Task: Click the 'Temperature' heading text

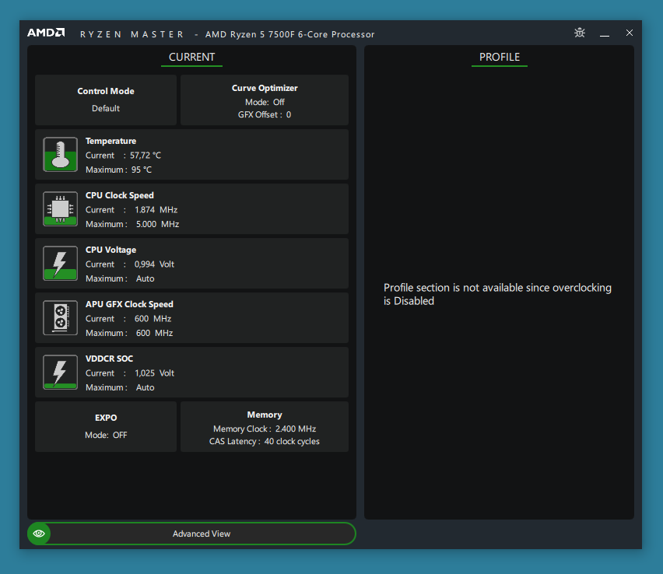Action: click(110, 142)
